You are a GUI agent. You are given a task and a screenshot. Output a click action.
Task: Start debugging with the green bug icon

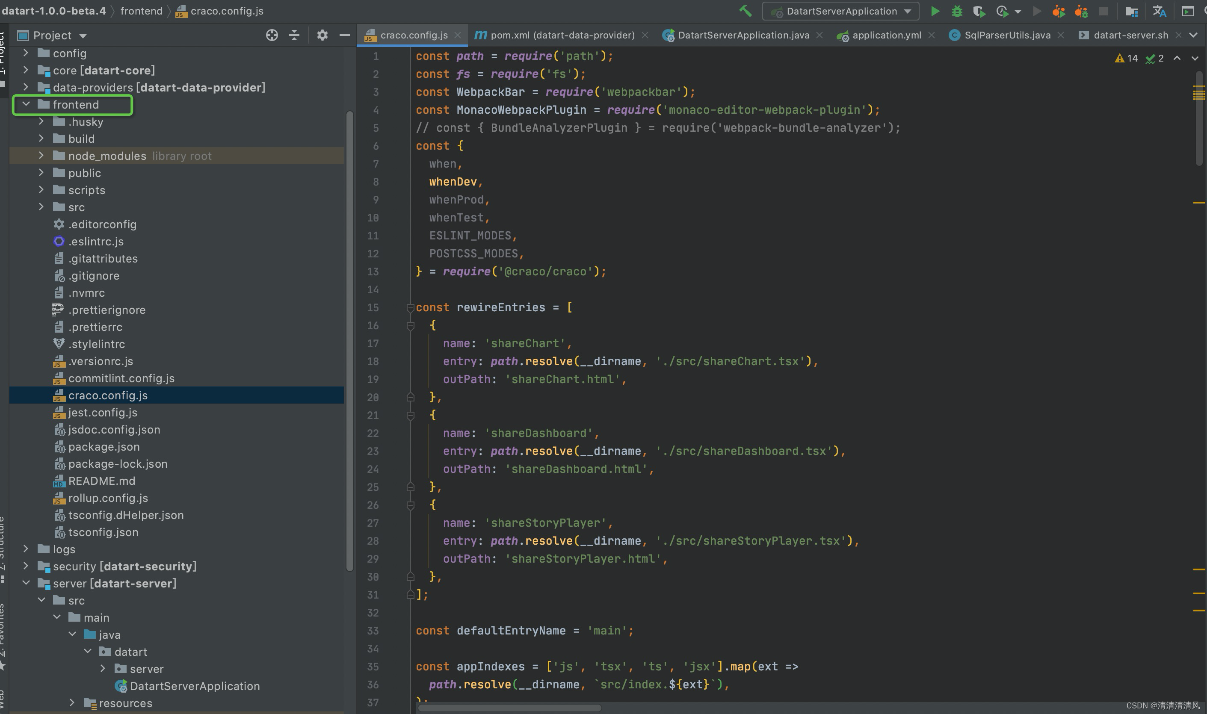[x=957, y=11]
